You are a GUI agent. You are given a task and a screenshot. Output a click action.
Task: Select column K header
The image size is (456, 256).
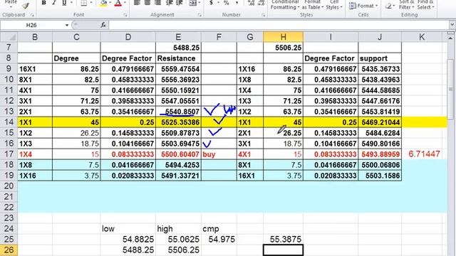click(422, 37)
